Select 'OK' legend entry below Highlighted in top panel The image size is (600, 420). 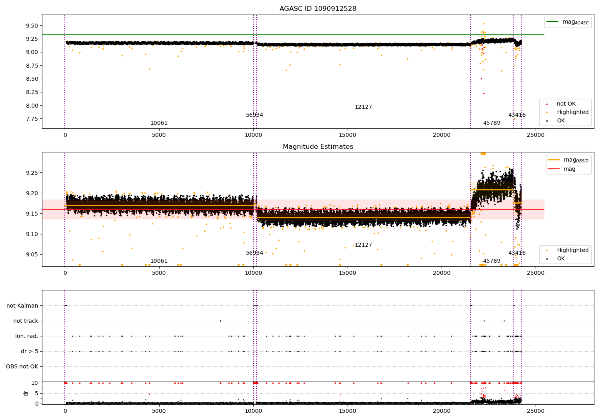point(556,121)
